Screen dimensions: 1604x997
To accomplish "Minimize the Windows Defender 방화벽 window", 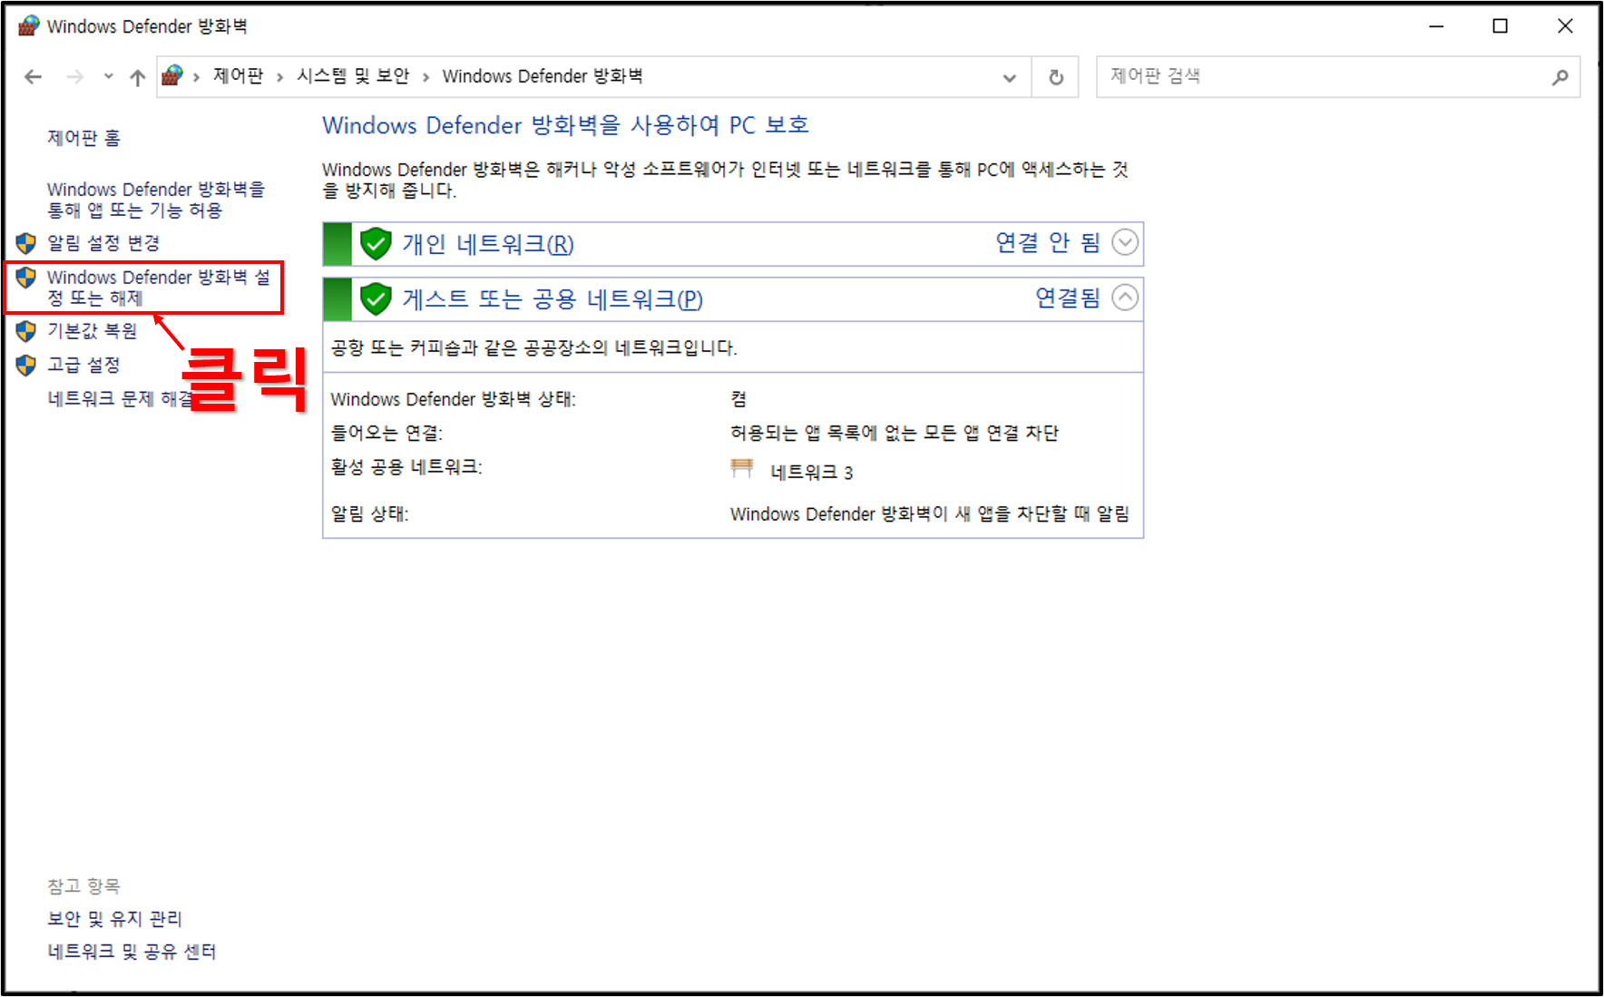I will tap(1436, 26).
